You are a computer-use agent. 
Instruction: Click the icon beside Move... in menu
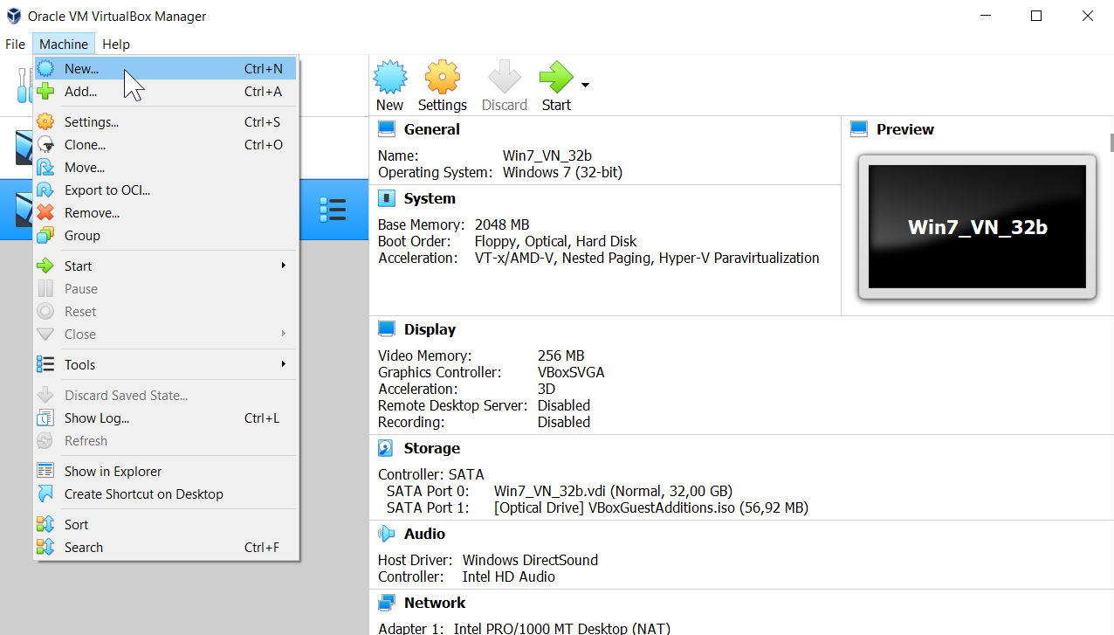coord(45,168)
